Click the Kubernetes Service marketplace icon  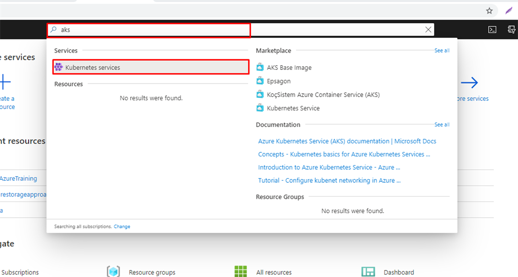click(x=260, y=108)
